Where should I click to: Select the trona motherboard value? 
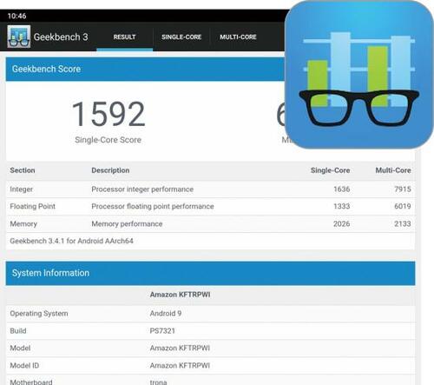[x=158, y=382]
